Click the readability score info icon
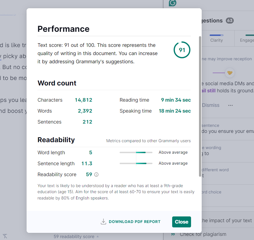Screen dimensions: 254x240 click(x=96, y=175)
